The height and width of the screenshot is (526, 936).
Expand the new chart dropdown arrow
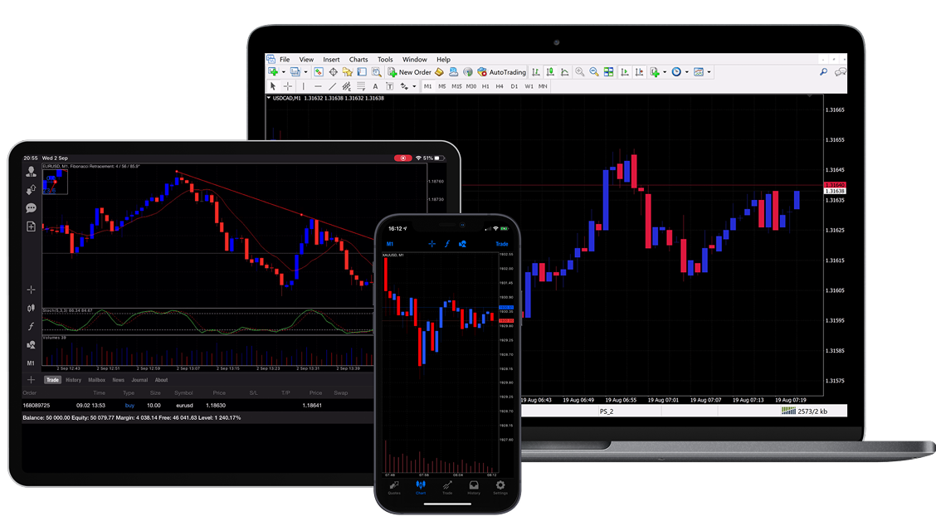(x=283, y=72)
